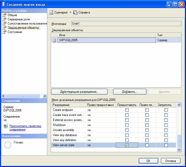
Task: Check Предоставить for Create endpoint
Action: click(x=127, y=110)
